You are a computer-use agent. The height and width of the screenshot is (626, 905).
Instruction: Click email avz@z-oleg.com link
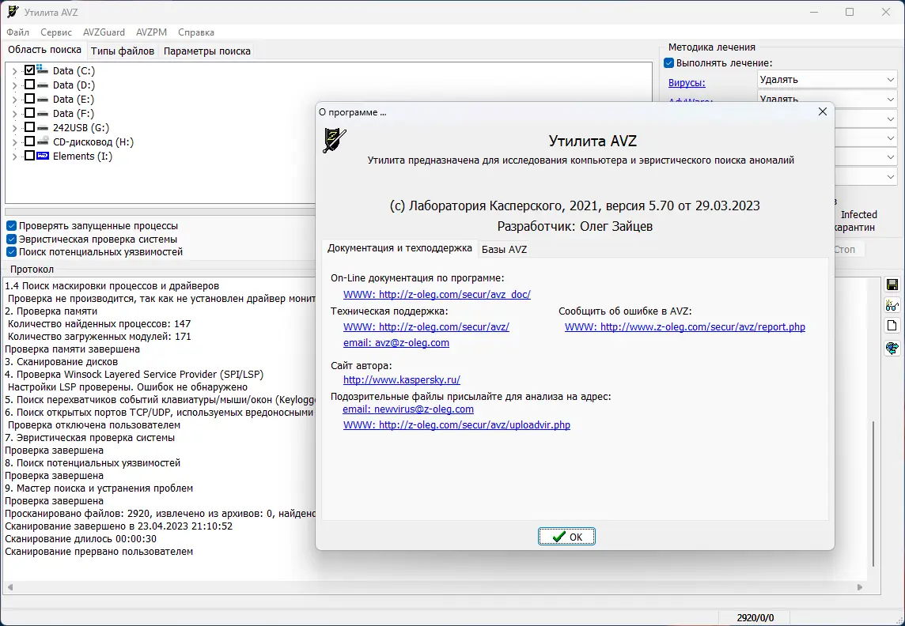(x=396, y=342)
